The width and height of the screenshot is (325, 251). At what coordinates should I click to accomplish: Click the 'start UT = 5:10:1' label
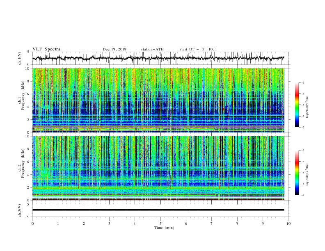(x=198, y=49)
